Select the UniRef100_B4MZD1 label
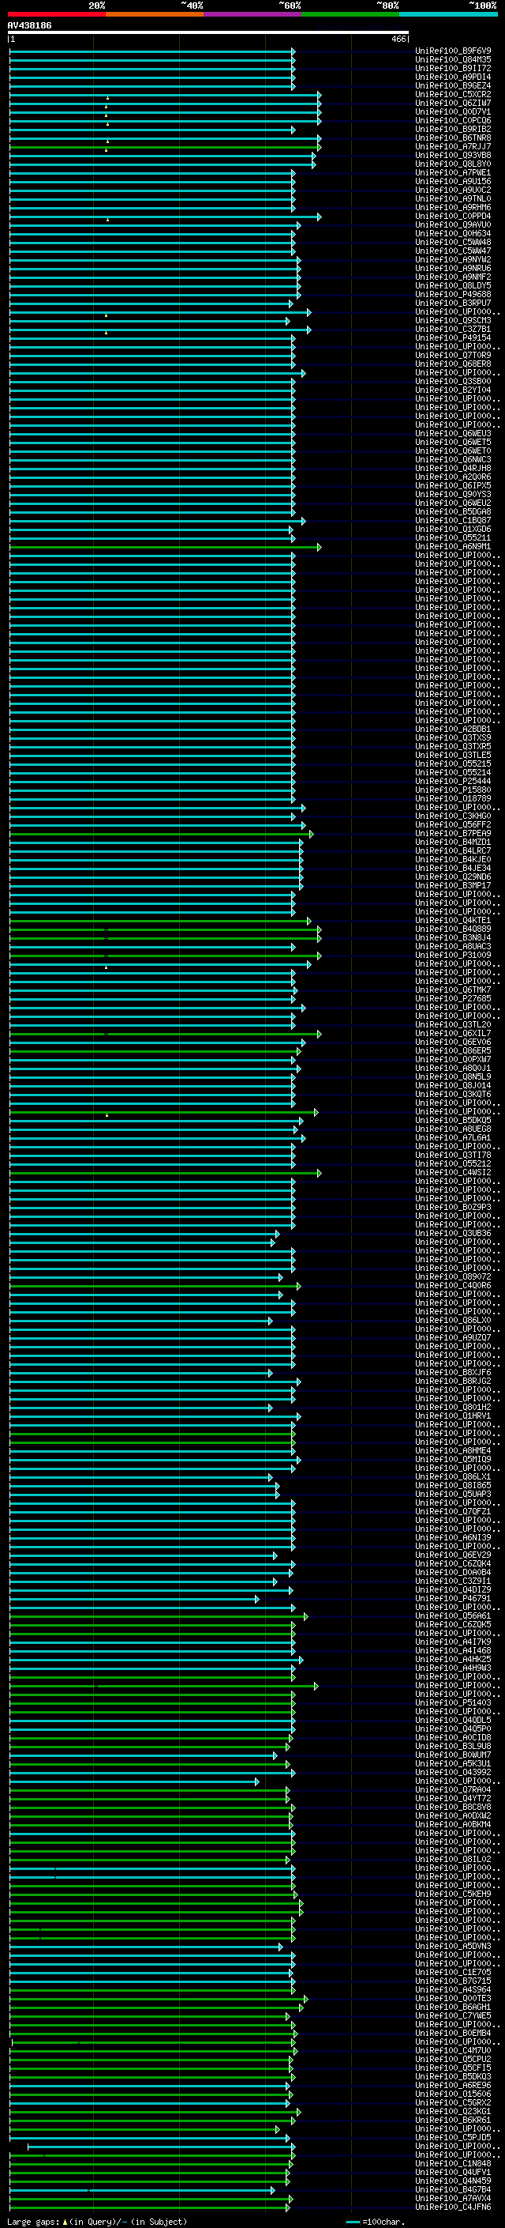The width and height of the screenshot is (505, 2228). click(x=453, y=842)
